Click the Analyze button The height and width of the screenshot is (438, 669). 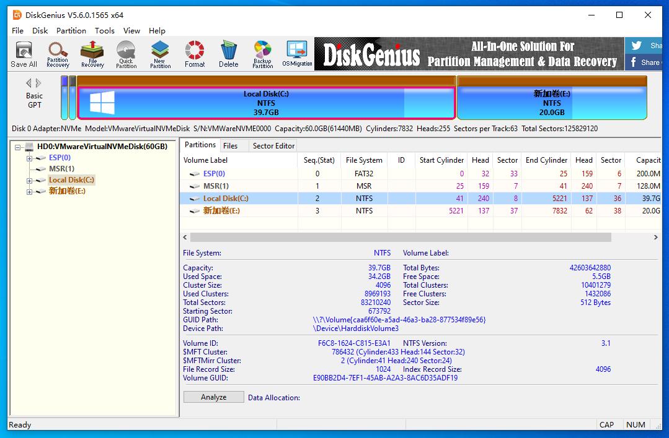click(x=213, y=397)
